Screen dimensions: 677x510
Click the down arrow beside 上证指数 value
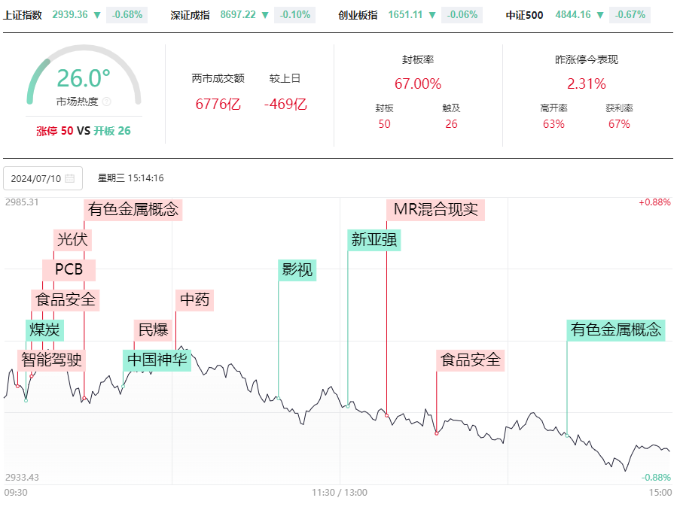coord(97,15)
